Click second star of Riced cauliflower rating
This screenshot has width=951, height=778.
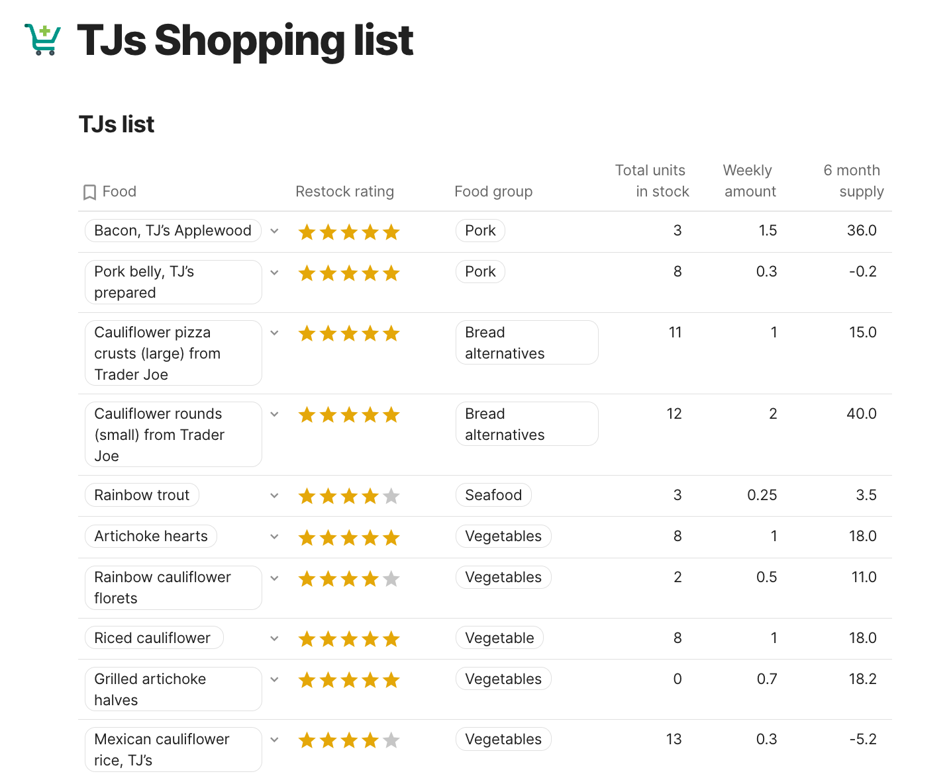(x=328, y=639)
